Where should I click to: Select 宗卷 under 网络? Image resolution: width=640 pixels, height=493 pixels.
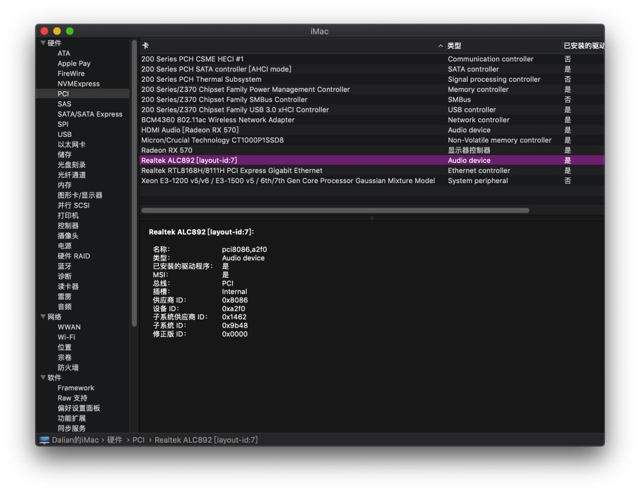(x=65, y=357)
